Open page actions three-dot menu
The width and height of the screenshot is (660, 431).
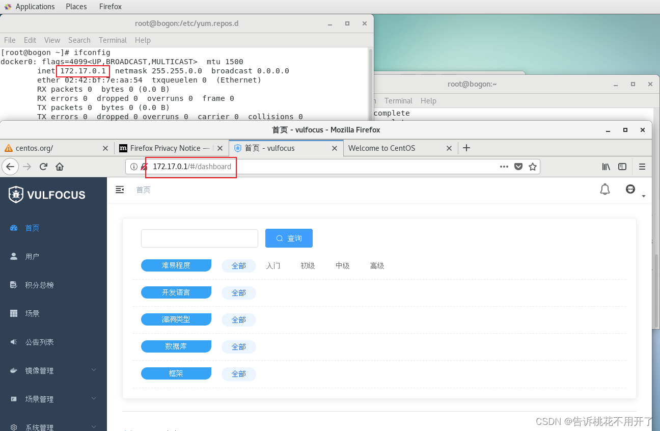[x=504, y=167]
